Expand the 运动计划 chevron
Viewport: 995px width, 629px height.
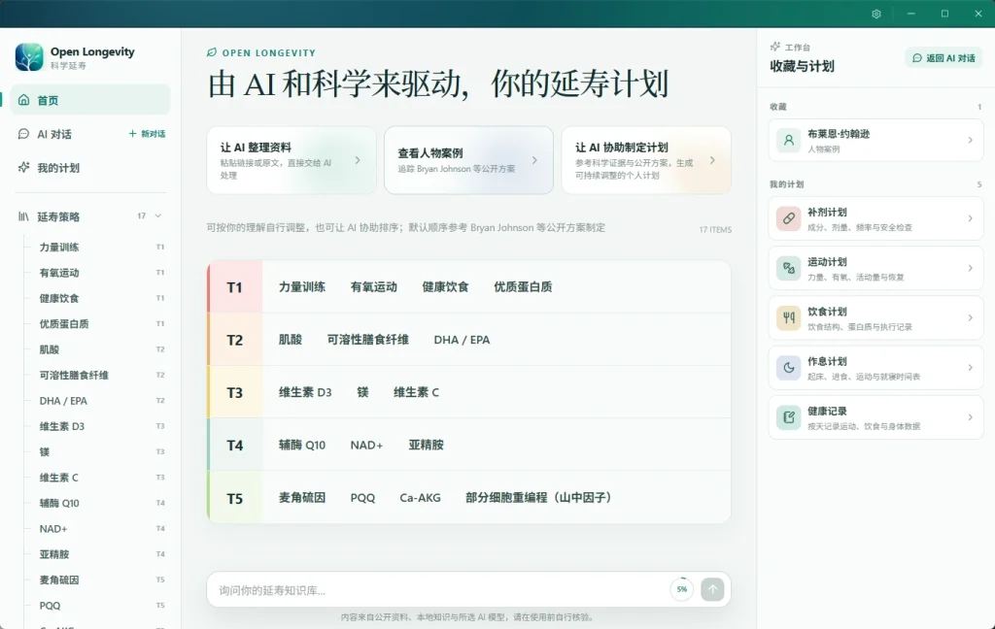coord(971,268)
